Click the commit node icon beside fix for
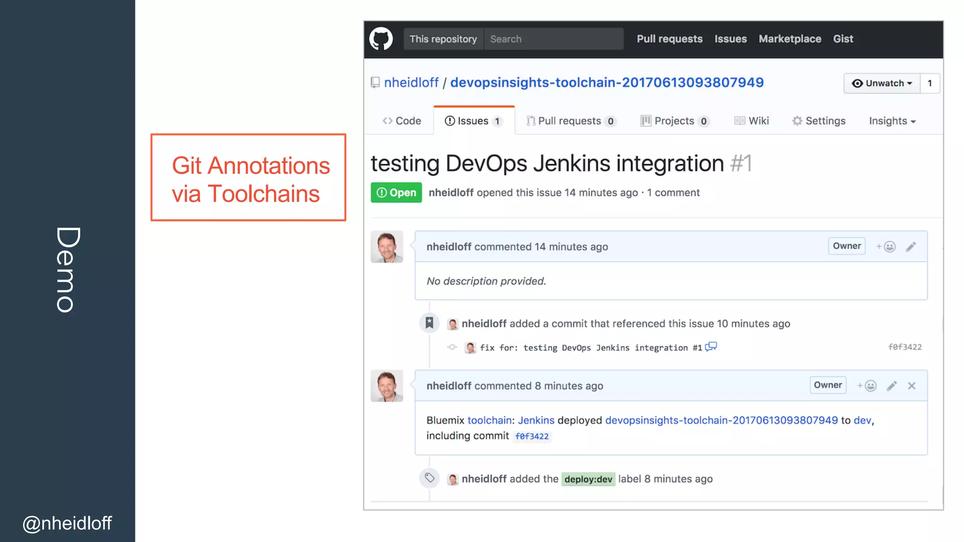Image resolution: width=964 pixels, height=542 pixels. point(452,347)
